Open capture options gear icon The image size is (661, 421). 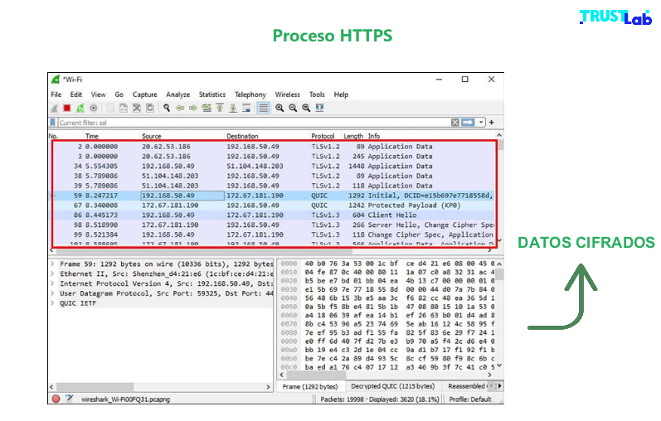94,108
